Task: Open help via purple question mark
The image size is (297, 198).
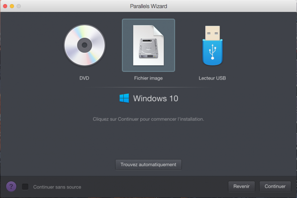Action: pyautogui.click(x=11, y=186)
